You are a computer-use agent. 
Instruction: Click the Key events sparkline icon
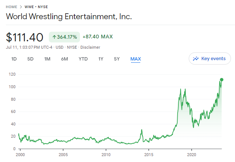click(x=196, y=59)
